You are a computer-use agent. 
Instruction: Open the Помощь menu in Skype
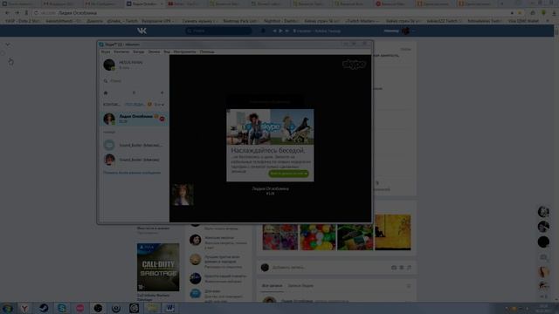(x=207, y=51)
